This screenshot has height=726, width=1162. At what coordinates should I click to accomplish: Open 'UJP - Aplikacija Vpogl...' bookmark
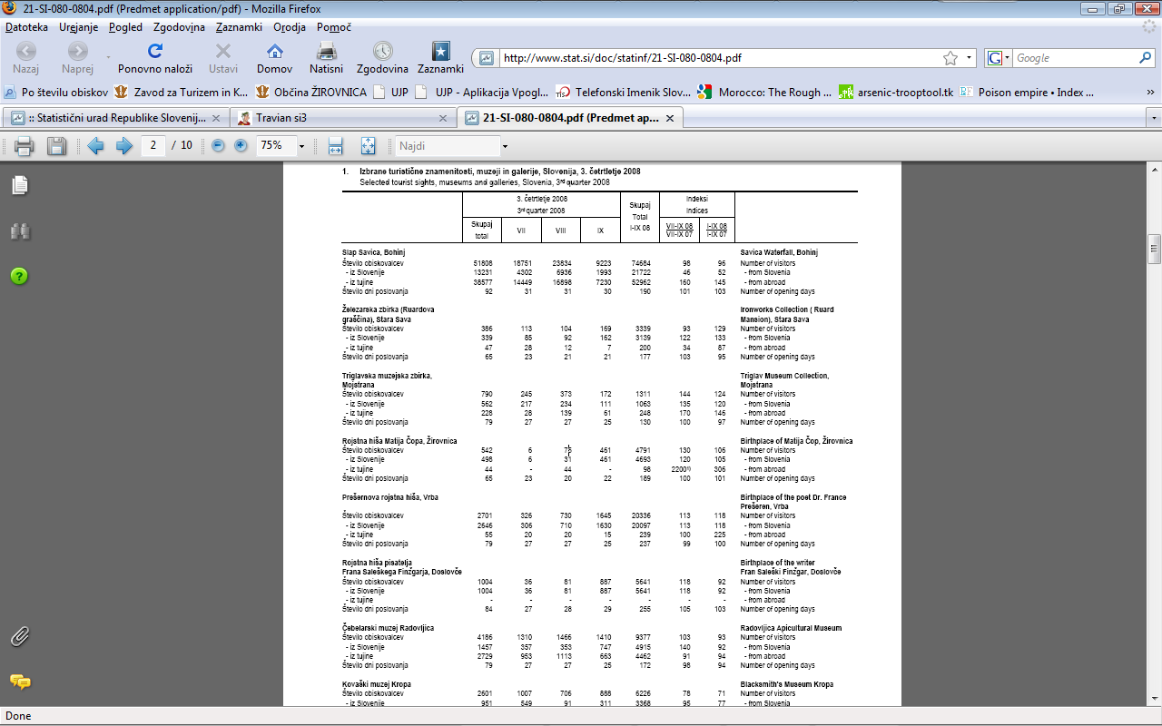(x=481, y=92)
